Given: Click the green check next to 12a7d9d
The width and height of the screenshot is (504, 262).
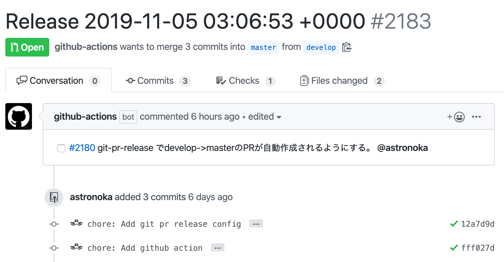Looking at the screenshot, I should 454,224.
